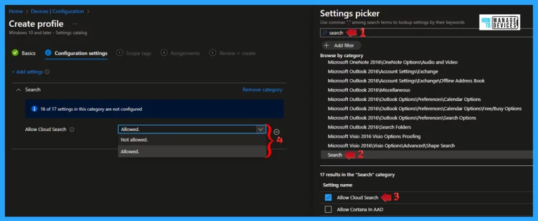Select Preferences\Calendar Options category
The width and height of the screenshot is (538, 221).
tap(404, 99)
